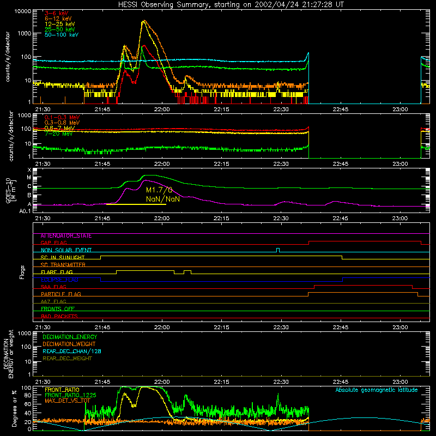Select the 'ATTENUATOR_STATE' flag label
436x436 pixels.
(x=66, y=236)
